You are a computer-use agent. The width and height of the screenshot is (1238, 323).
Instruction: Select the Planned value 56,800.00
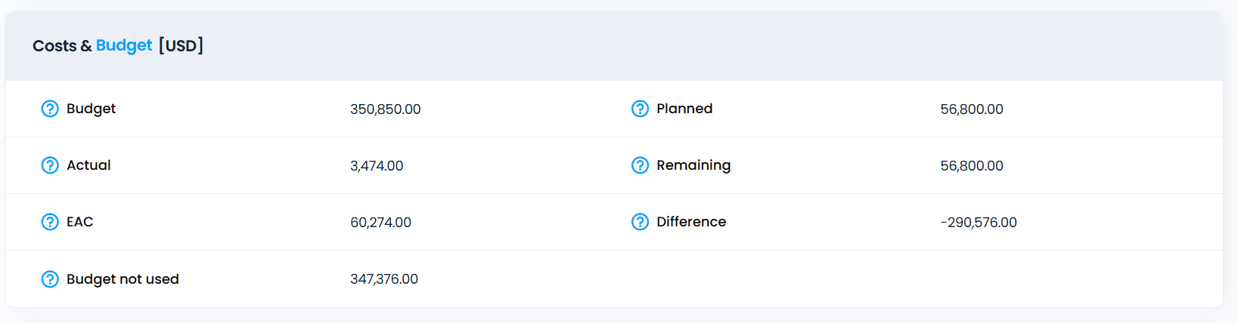972,109
